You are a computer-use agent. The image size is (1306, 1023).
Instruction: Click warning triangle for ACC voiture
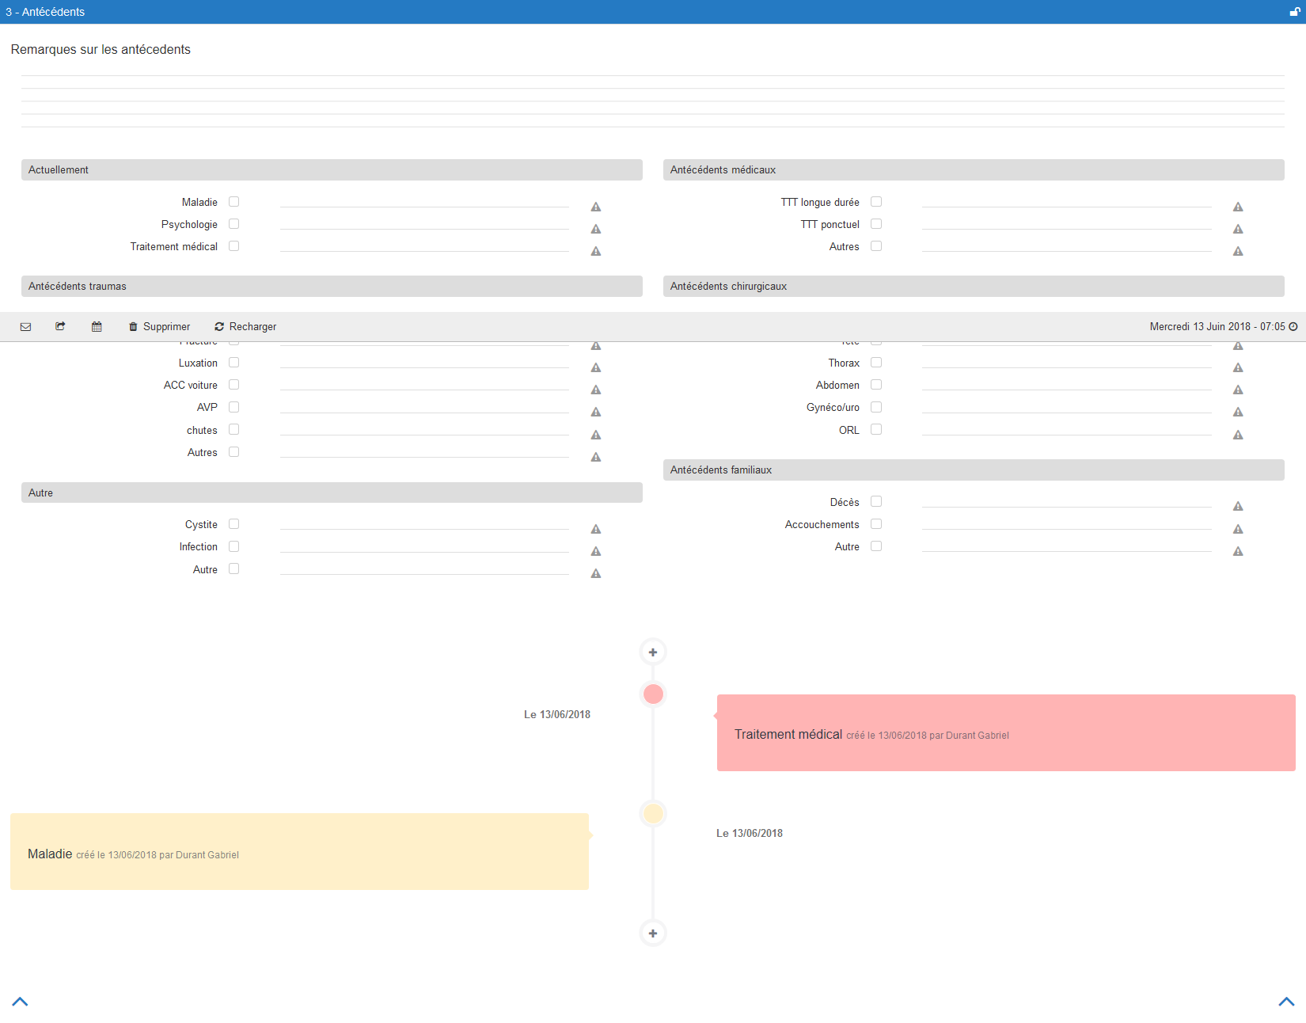tap(596, 390)
